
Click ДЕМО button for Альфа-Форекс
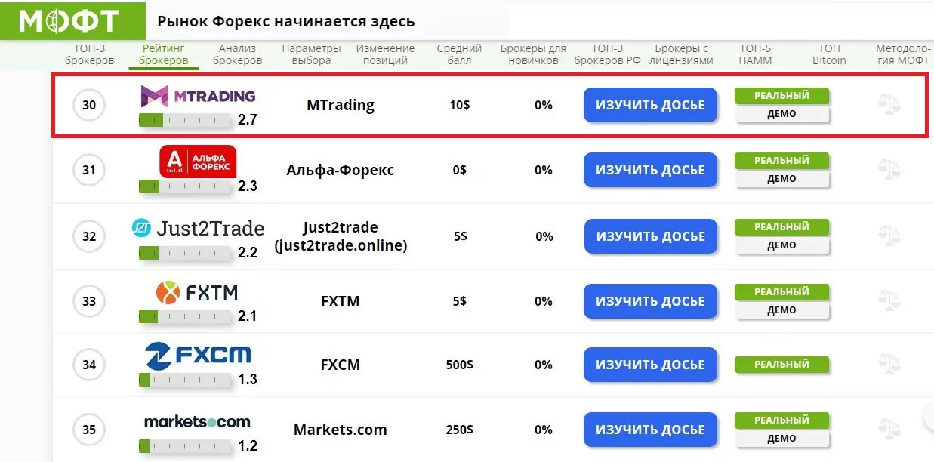(x=781, y=180)
